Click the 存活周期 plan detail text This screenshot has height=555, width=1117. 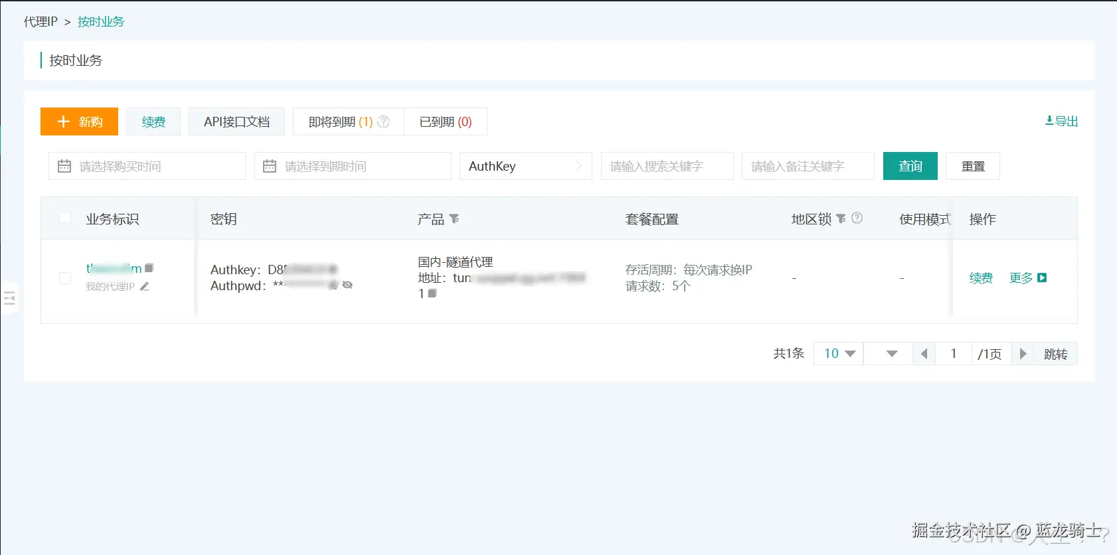[x=689, y=270]
